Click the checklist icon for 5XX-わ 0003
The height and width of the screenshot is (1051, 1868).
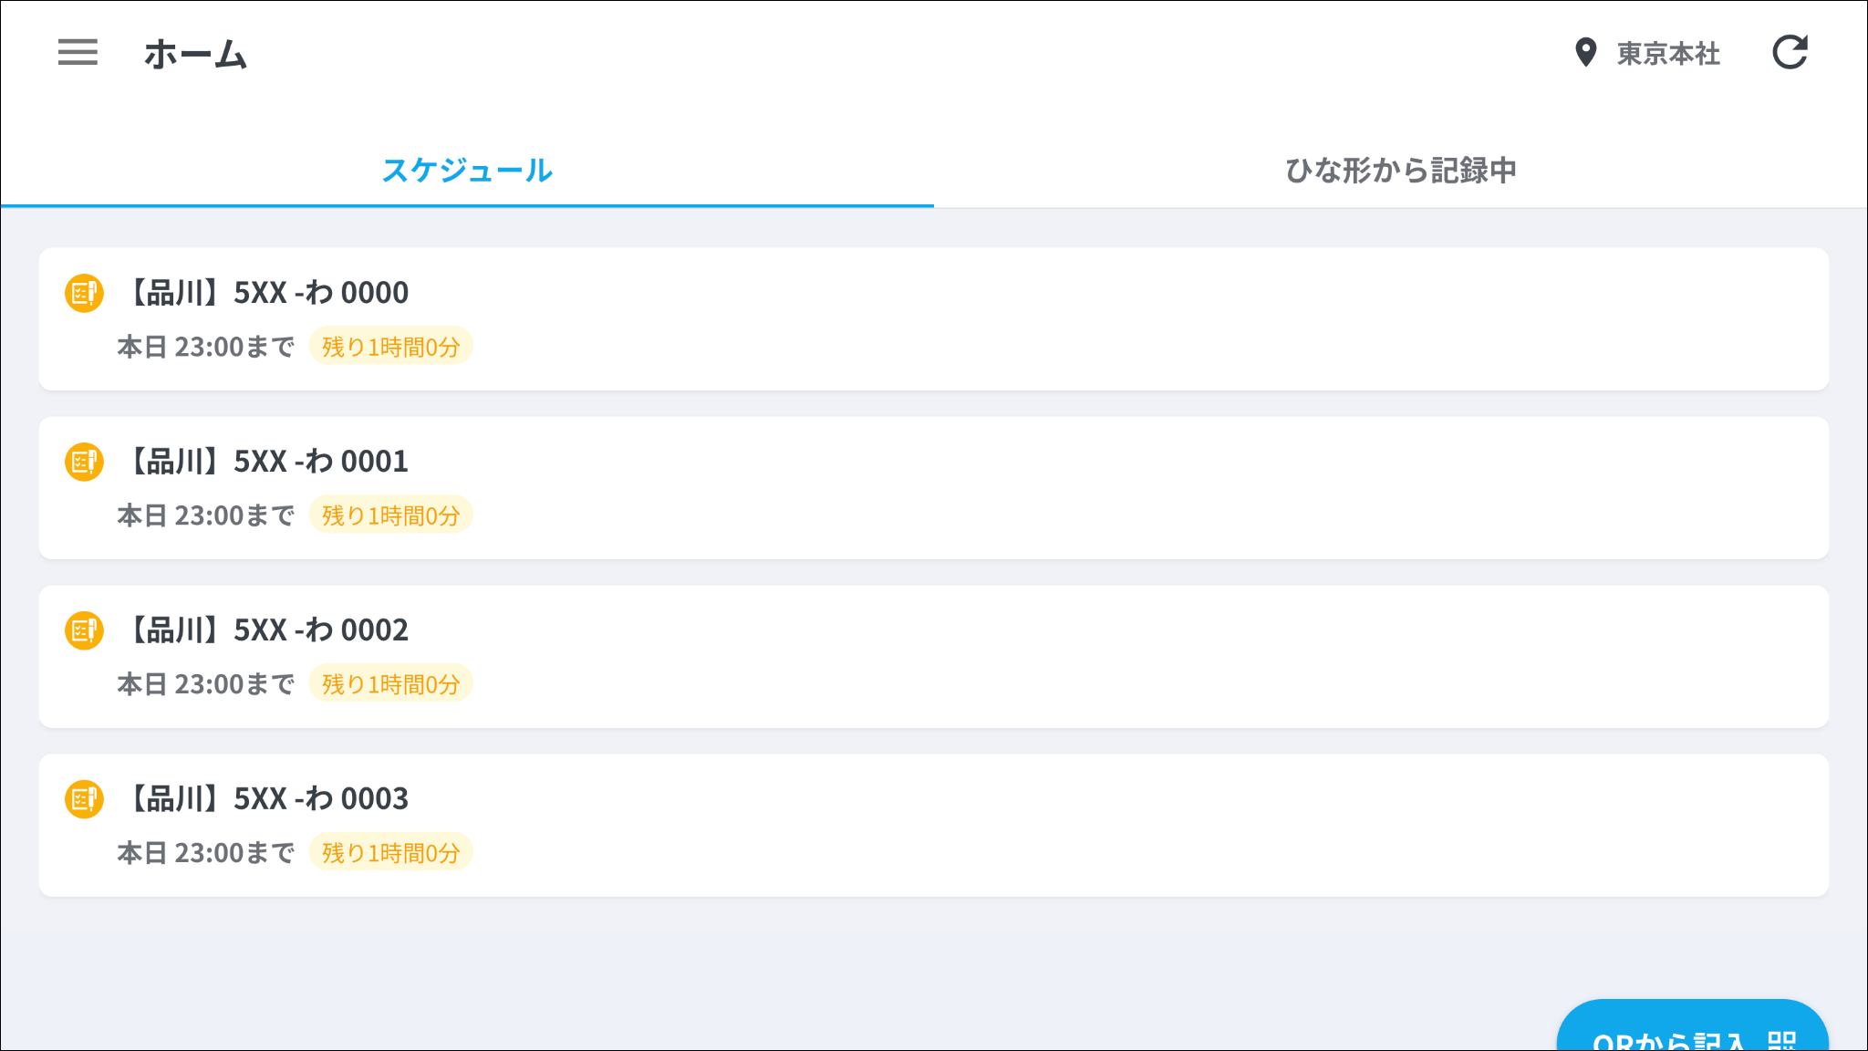[84, 799]
